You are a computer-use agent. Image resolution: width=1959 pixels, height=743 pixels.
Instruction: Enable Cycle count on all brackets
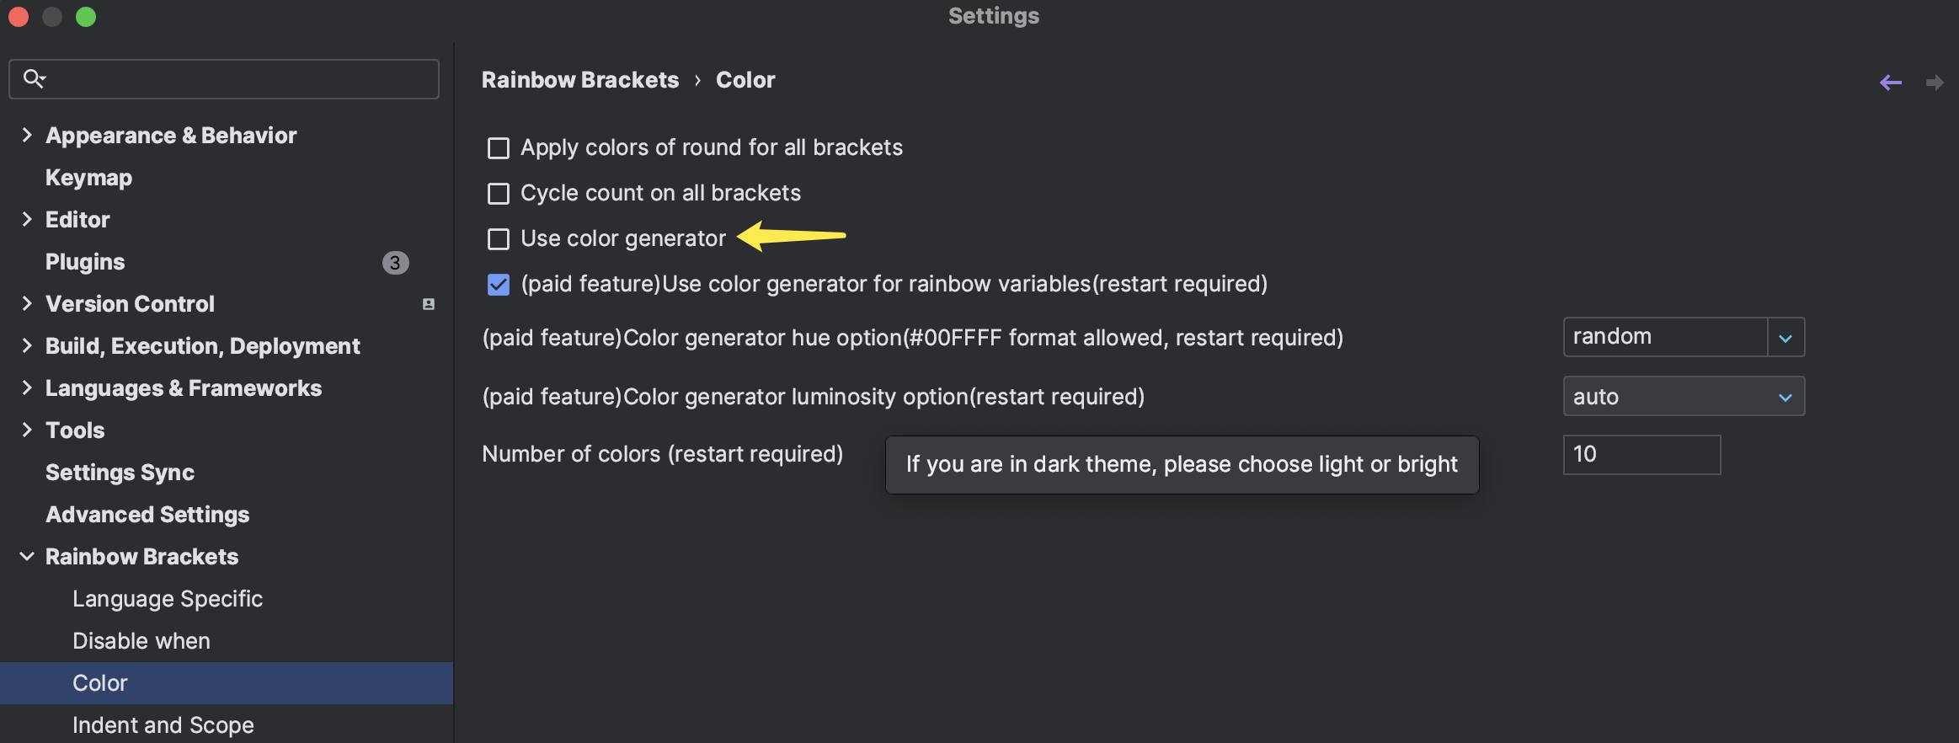tap(499, 193)
